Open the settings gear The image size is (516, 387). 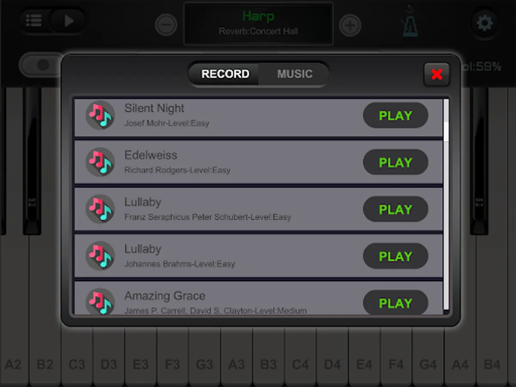click(x=485, y=22)
